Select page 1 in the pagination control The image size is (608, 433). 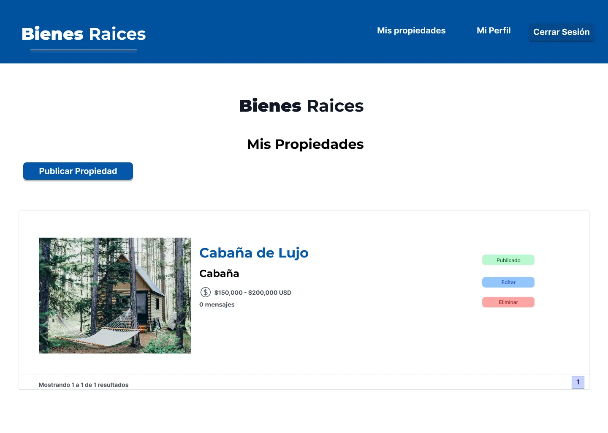(578, 382)
